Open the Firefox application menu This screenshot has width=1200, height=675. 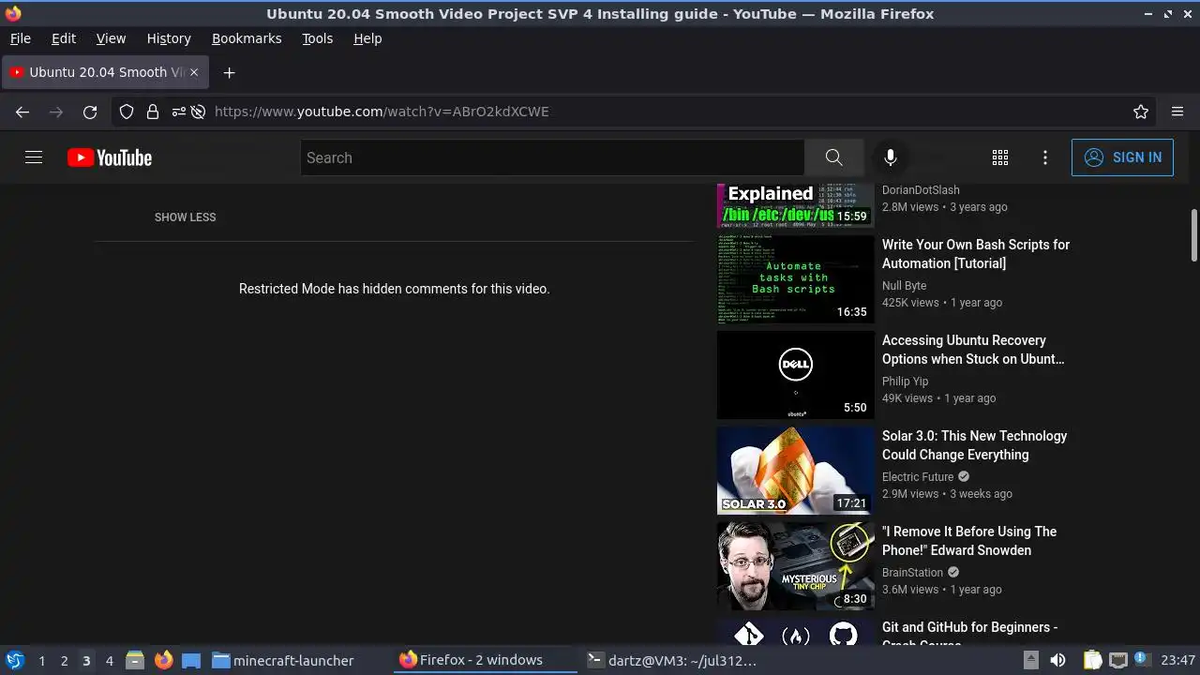1177,112
